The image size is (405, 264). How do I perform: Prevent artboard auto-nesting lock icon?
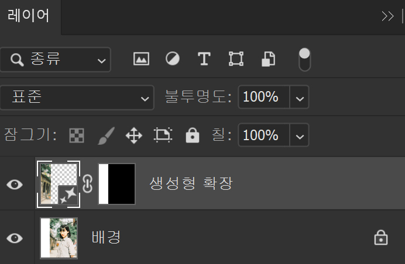[x=163, y=135]
